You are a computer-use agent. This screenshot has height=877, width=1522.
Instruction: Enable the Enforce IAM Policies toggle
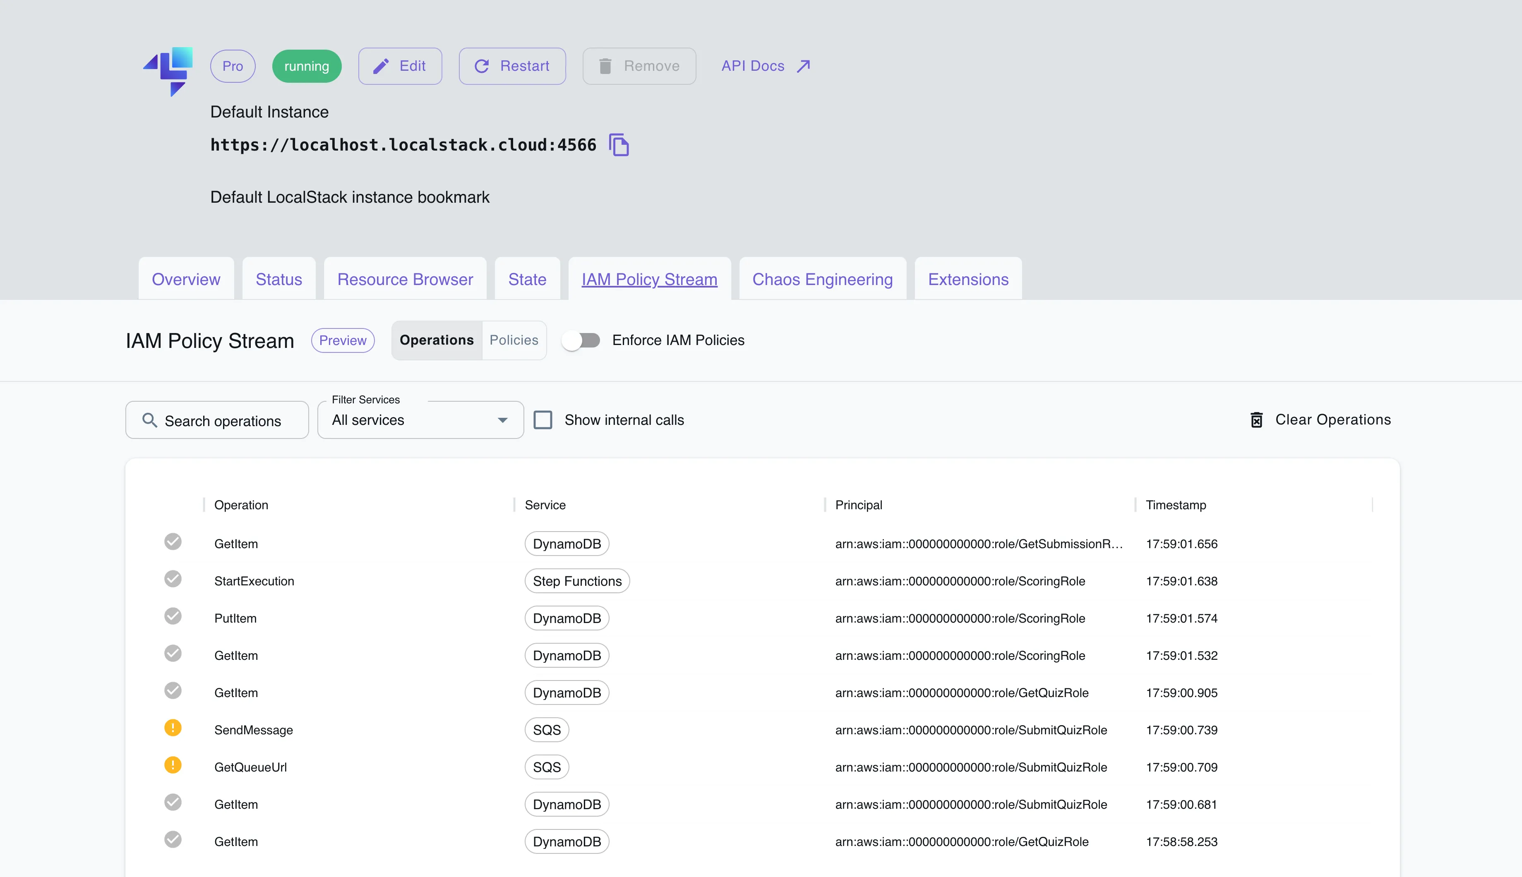tap(581, 340)
